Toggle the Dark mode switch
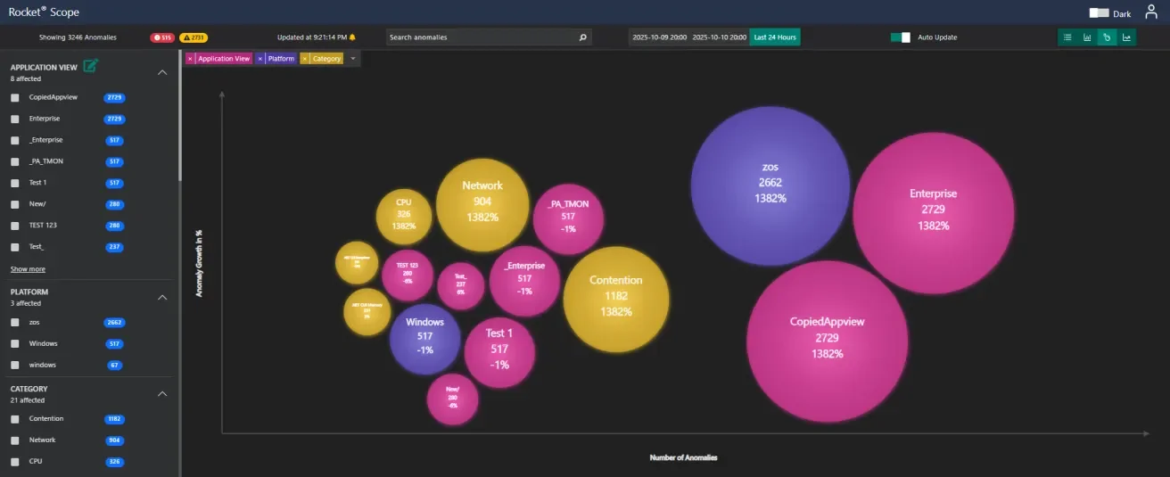Image resolution: width=1170 pixels, height=477 pixels. point(1099,13)
